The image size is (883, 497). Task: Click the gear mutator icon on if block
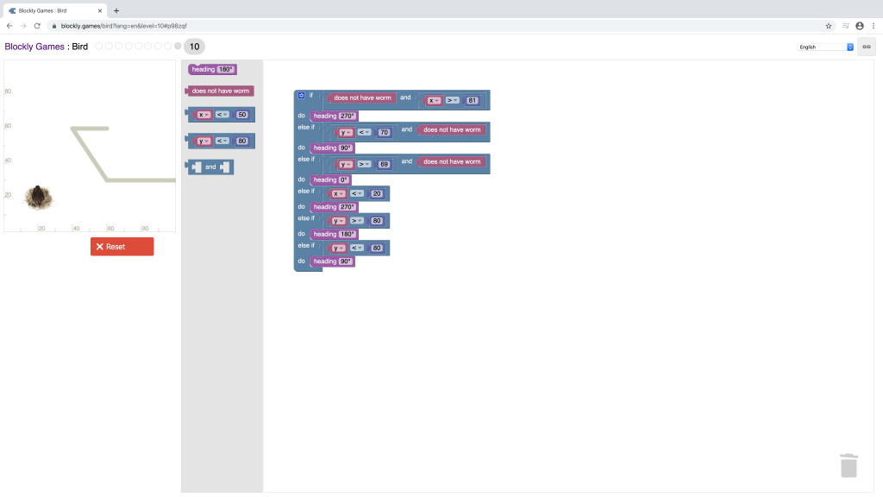[x=300, y=95]
